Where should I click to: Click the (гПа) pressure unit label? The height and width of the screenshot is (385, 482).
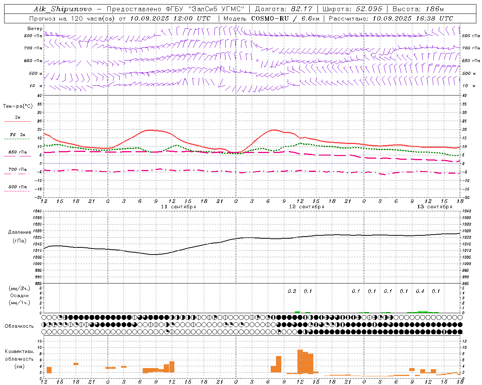coord(20,241)
